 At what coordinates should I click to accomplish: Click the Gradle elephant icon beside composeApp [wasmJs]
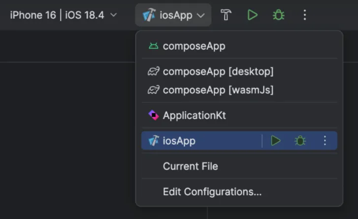154,90
